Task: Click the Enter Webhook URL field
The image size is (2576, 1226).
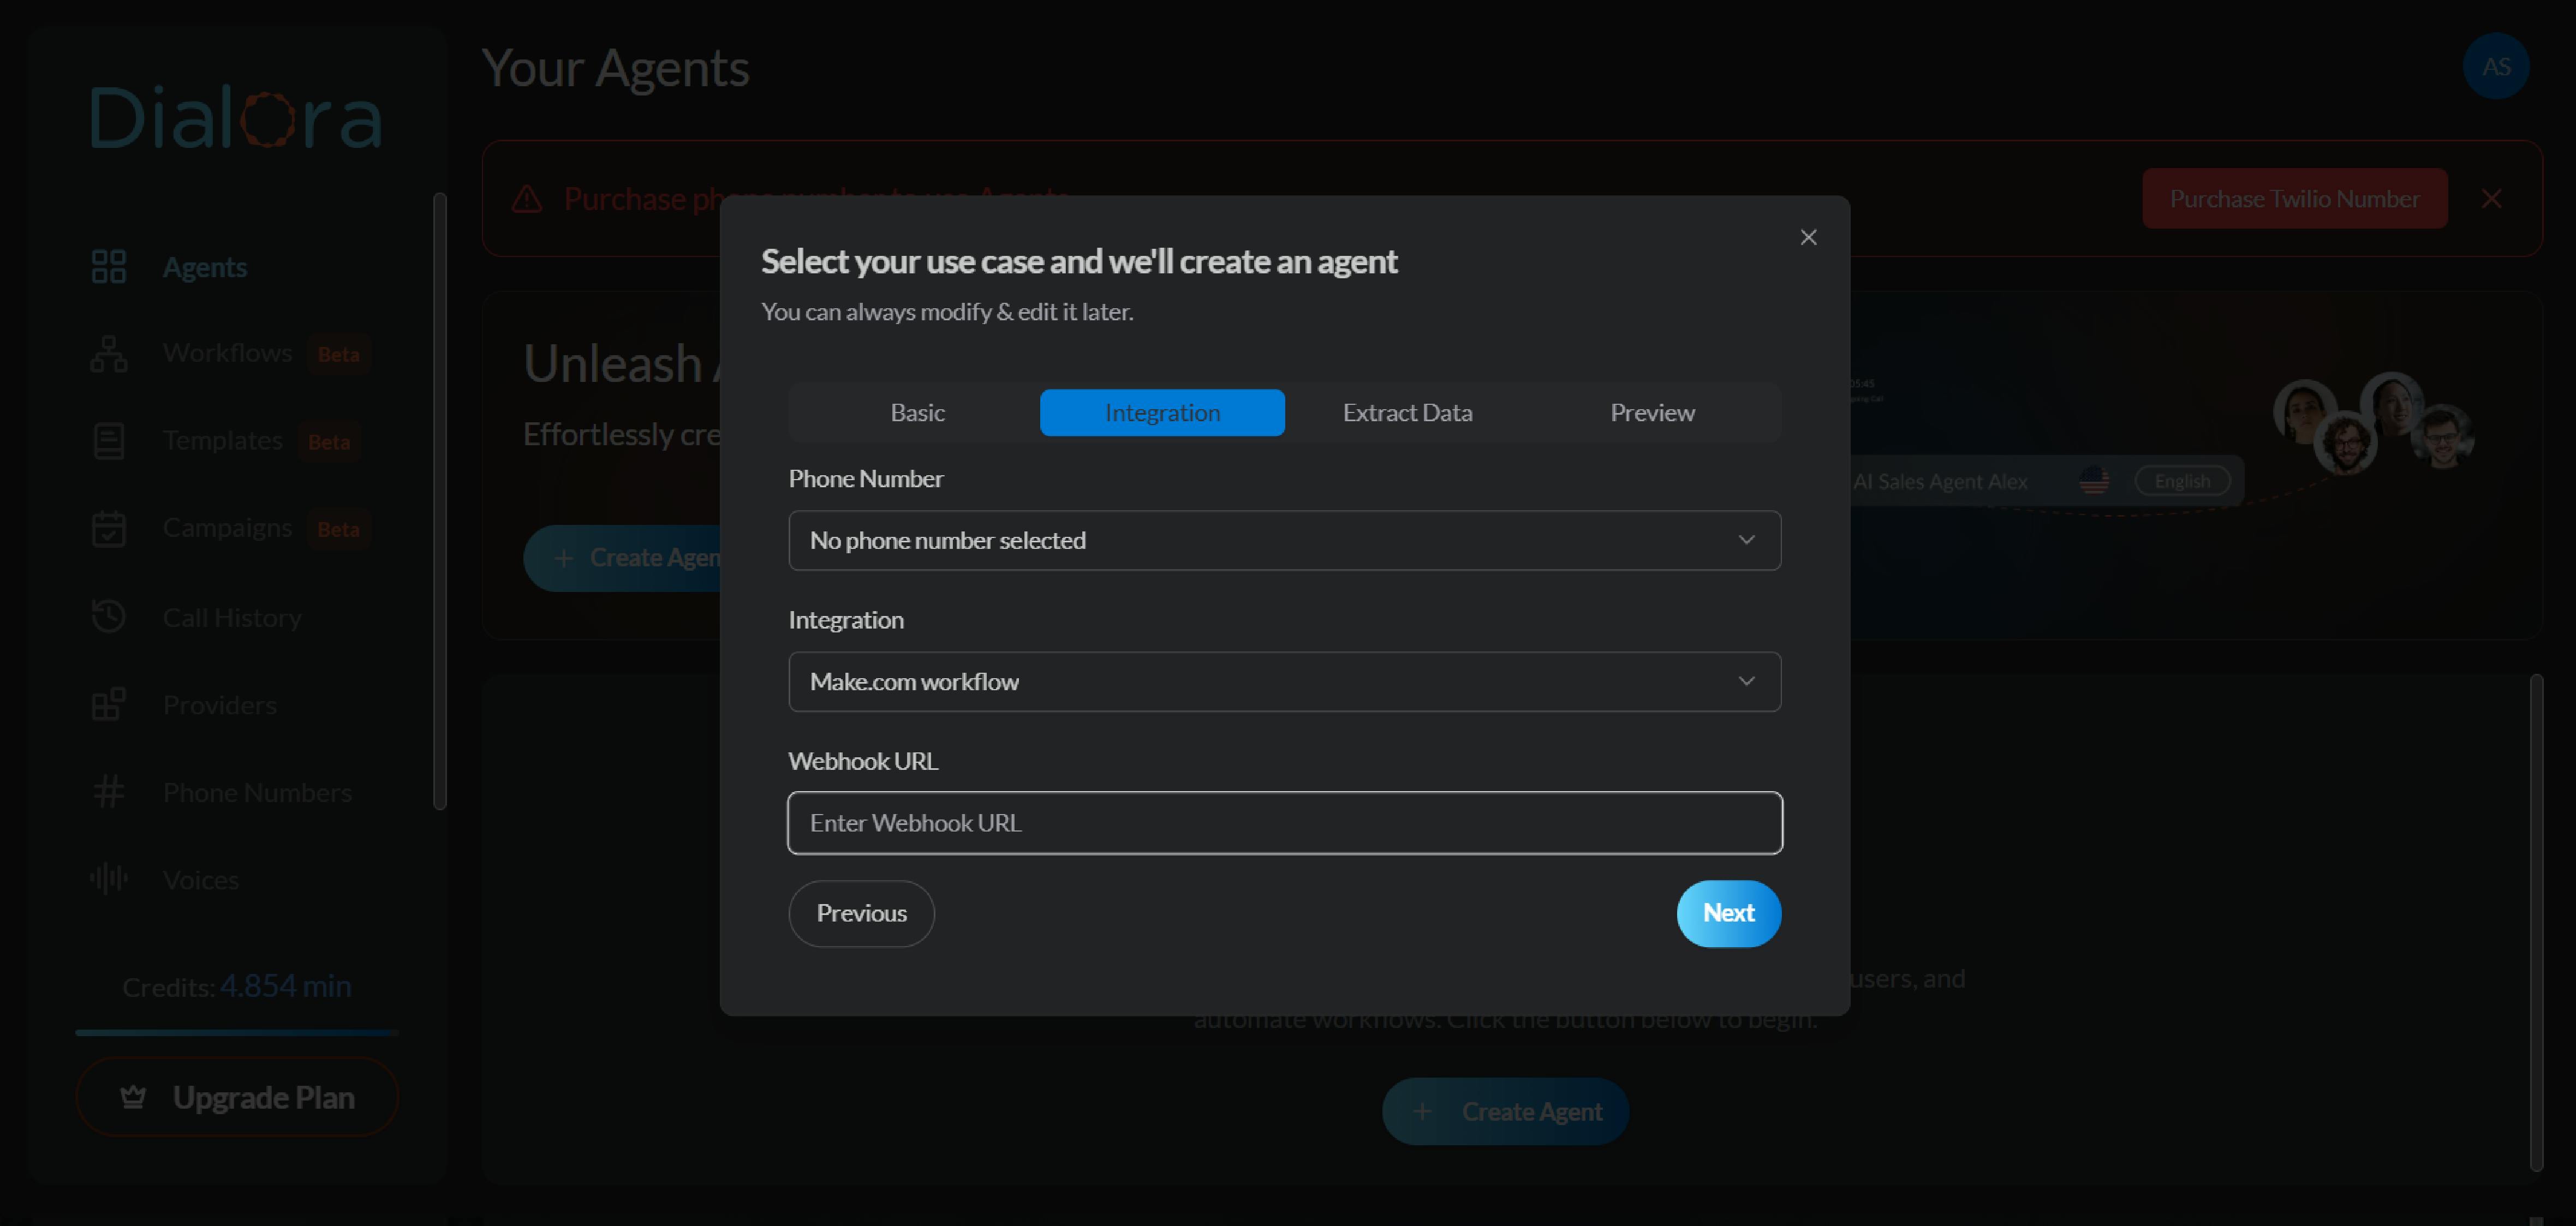Action: pos(1284,822)
